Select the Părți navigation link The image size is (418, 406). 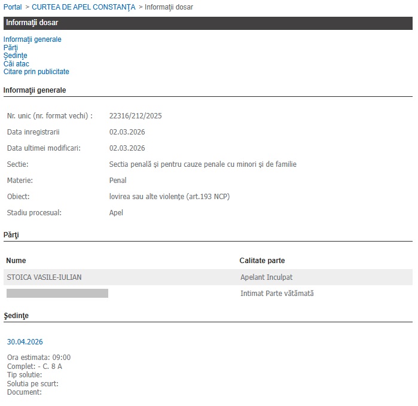[x=11, y=48]
